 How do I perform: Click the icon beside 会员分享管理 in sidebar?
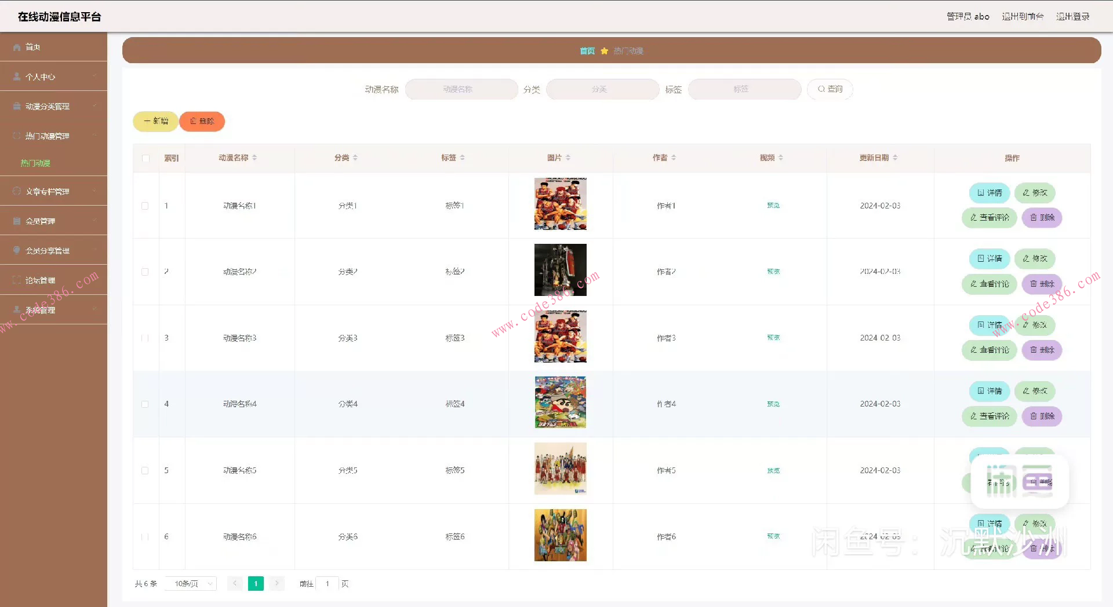pyautogui.click(x=17, y=250)
